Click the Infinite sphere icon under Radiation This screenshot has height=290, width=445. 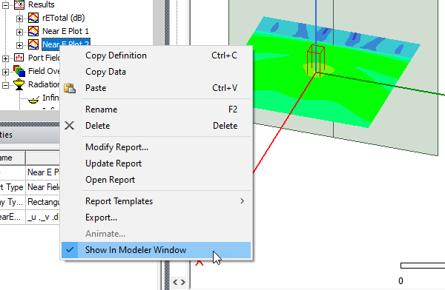34,99
